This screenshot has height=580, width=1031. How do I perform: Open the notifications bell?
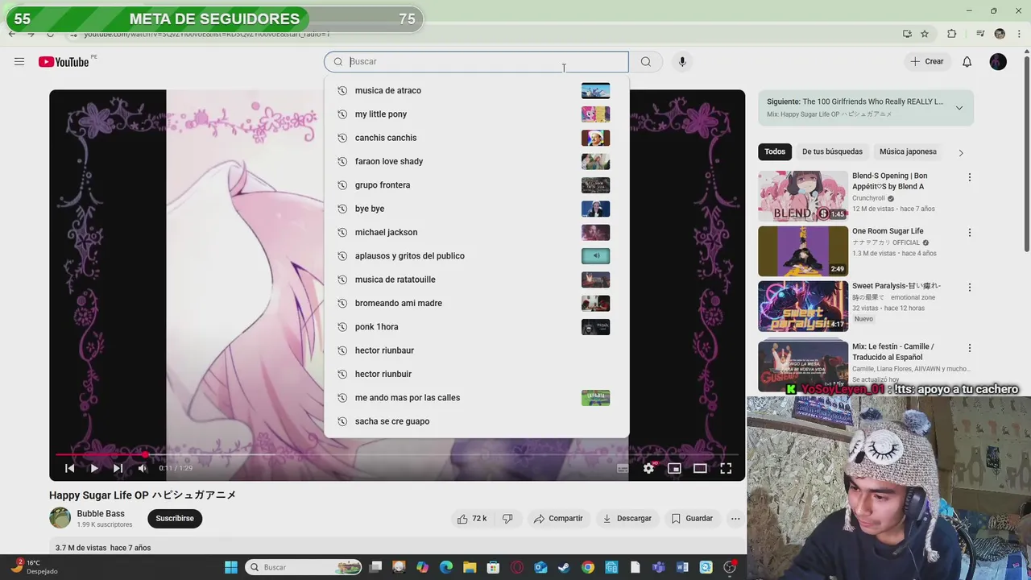[967, 61]
